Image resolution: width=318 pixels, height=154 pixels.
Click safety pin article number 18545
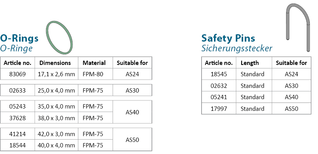tap(219, 74)
